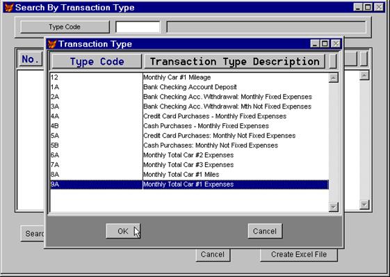
Task: Click type code cell 7A
Action: pos(96,165)
